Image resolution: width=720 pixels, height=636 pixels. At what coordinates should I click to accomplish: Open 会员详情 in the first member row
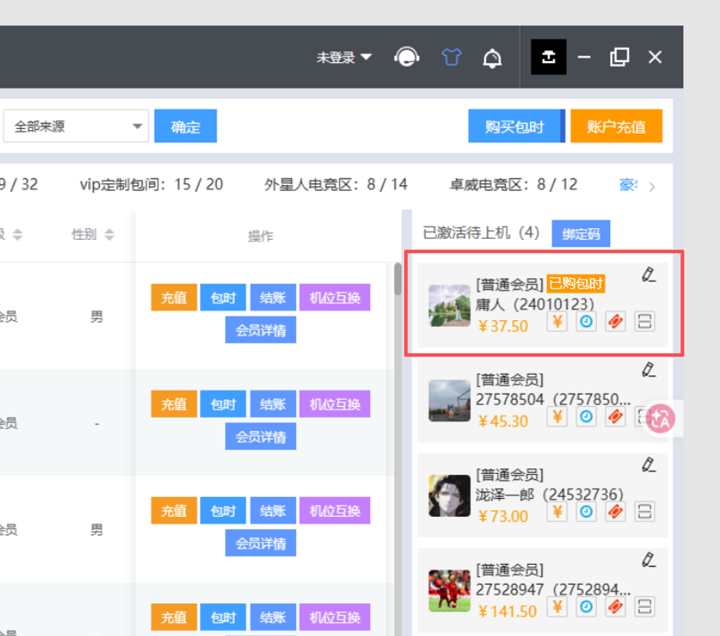[x=260, y=329]
